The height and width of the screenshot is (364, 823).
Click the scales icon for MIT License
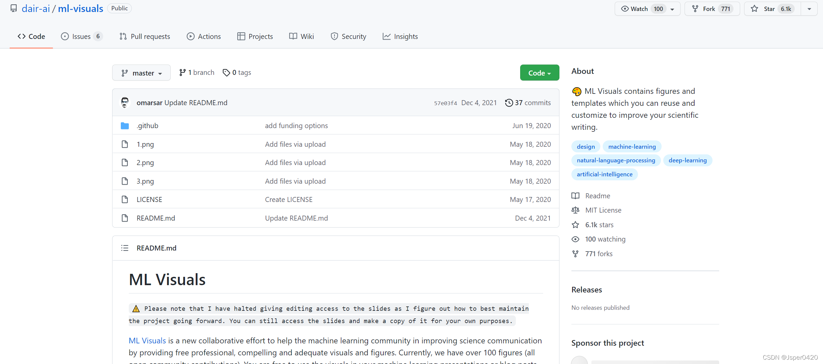click(x=575, y=210)
